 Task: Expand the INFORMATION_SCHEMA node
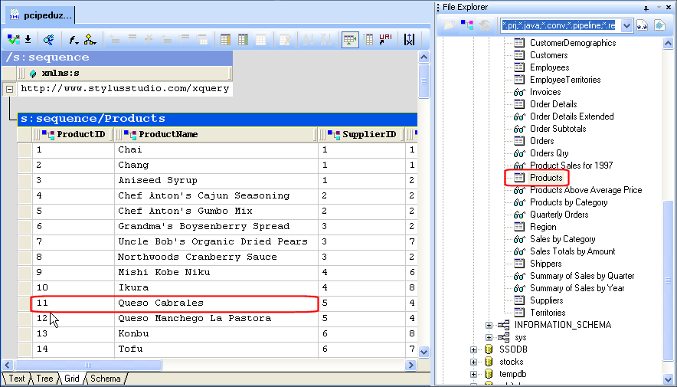tap(489, 325)
